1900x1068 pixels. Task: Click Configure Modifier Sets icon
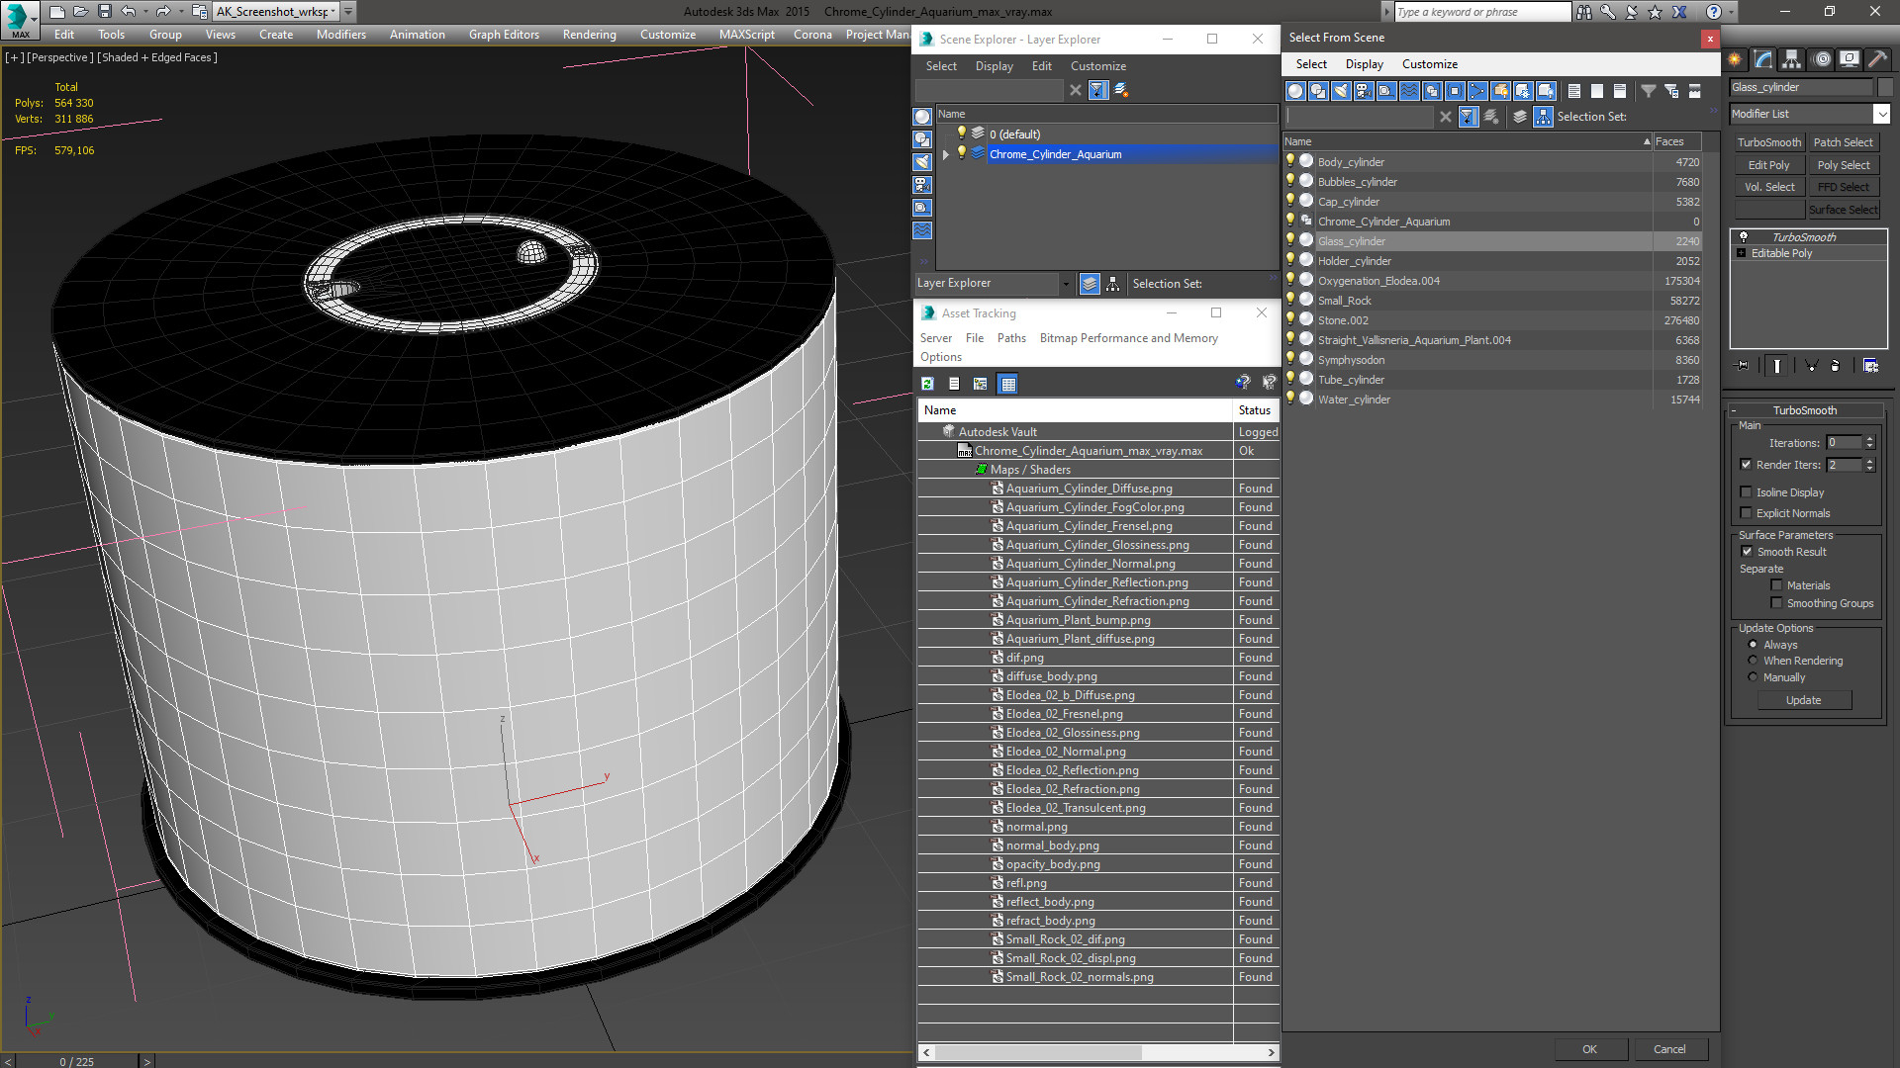point(1871,366)
